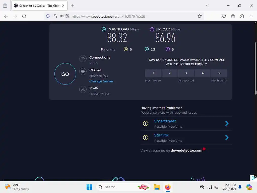Image resolution: width=257 pixels, height=193 pixels.
Task: Close the Speedtest by Ookla tab
Action: pos(63,6)
